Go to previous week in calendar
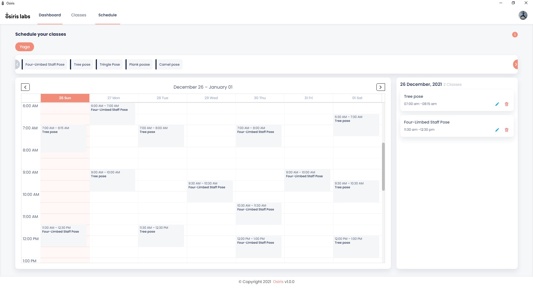 [x=25, y=87]
